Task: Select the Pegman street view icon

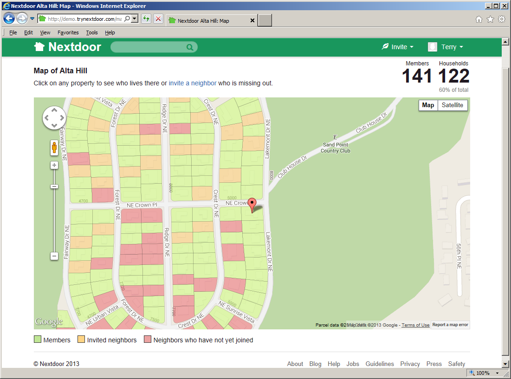Action: click(54, 148)
